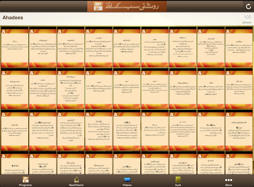Open first thumbnail in the second row

(x=15, y=89)
